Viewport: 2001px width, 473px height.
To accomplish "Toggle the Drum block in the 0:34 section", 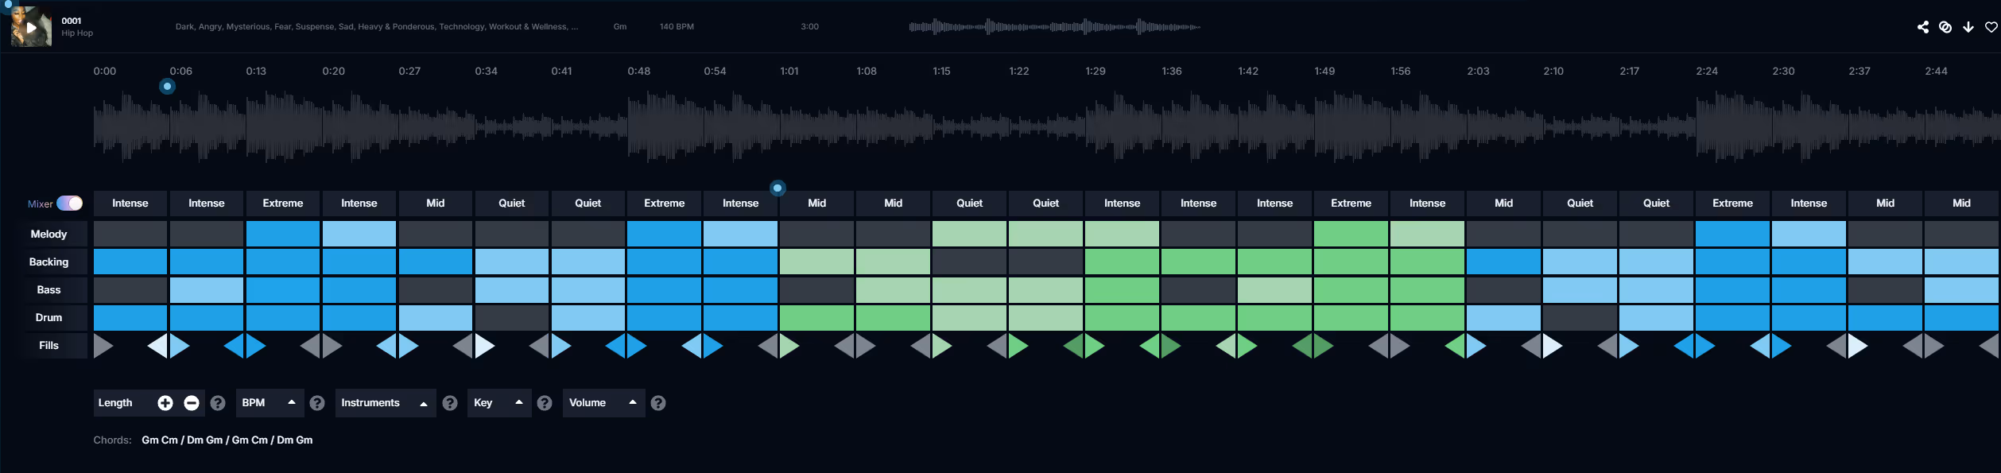I will 512,317.
